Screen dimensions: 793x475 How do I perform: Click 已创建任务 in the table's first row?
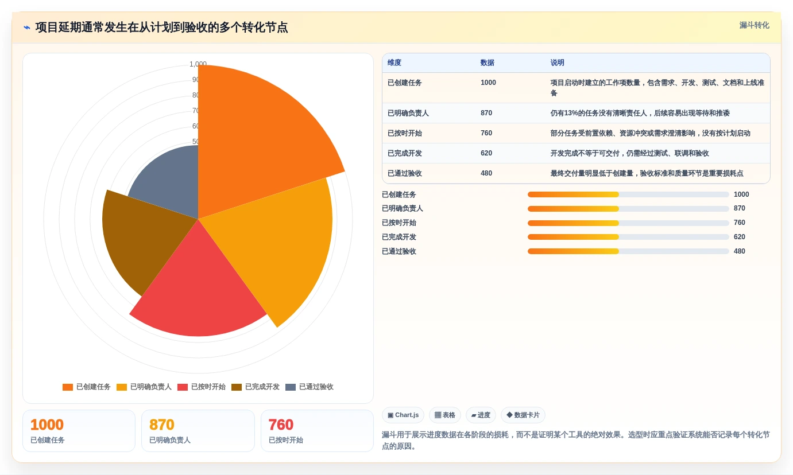coord(405,83)
